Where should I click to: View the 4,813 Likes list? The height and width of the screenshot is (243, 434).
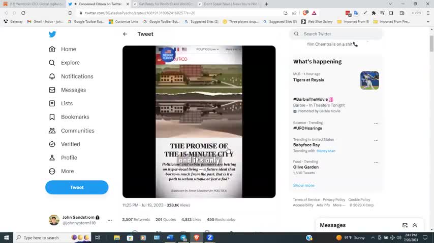(x=191, y=220)
